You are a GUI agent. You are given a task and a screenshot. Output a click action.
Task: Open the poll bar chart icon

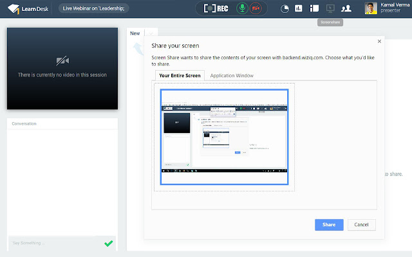299,8
